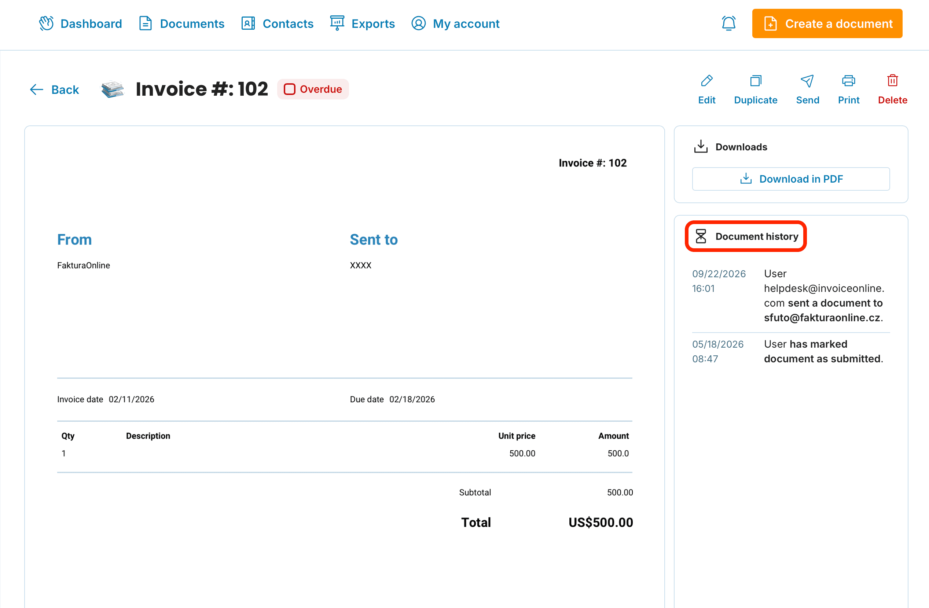Image resolution: width=929 pixels, height=608 pixels.
Task: Click the Invoice #: 102 page heading
Action: [202, 89]
